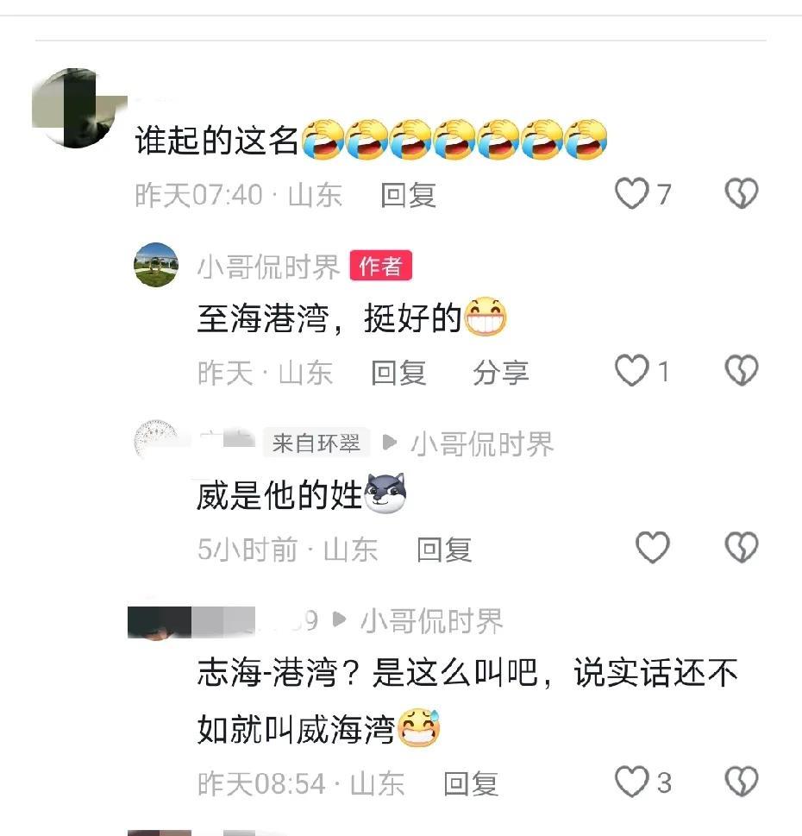Screen dimensions: 802x836
Task: Dislike the 谁起的这名 comment via broken heart
Action: tap(742, 193)
